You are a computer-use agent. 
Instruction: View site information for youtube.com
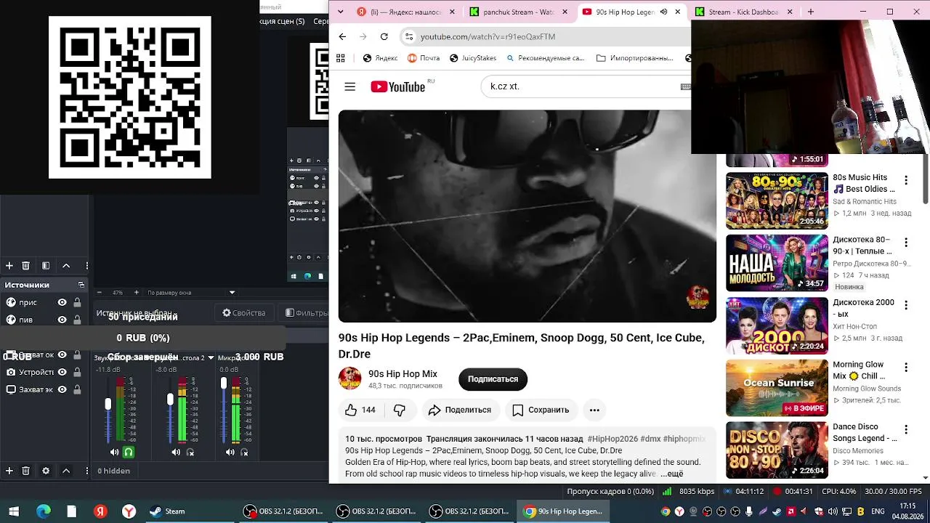409,36
